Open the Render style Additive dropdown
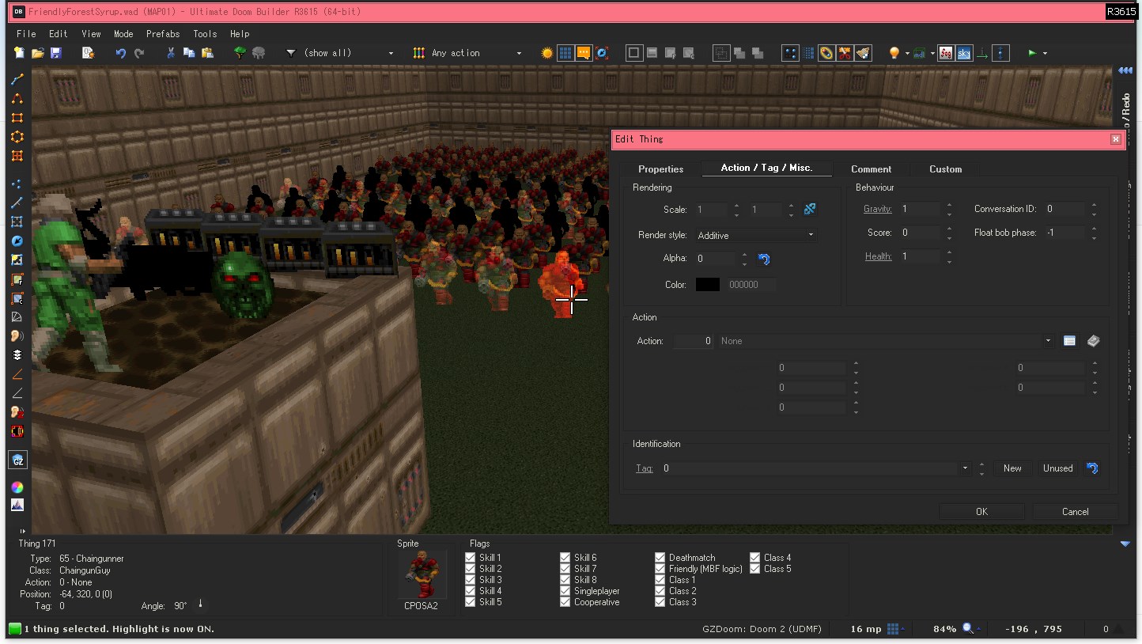 [x=811, y=235]
